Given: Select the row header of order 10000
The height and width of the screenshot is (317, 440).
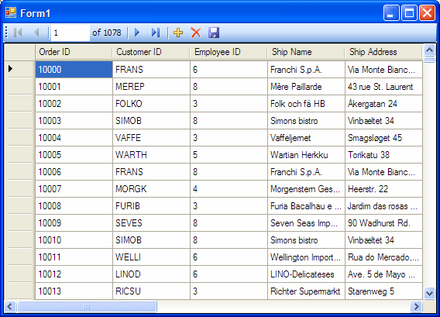Looking at the screenshot, I should (19, 69).
